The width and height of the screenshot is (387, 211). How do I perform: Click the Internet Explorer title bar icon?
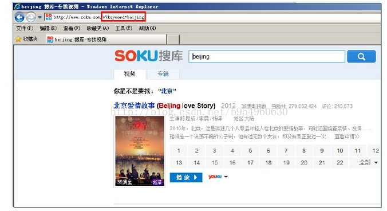coord(17,6)
